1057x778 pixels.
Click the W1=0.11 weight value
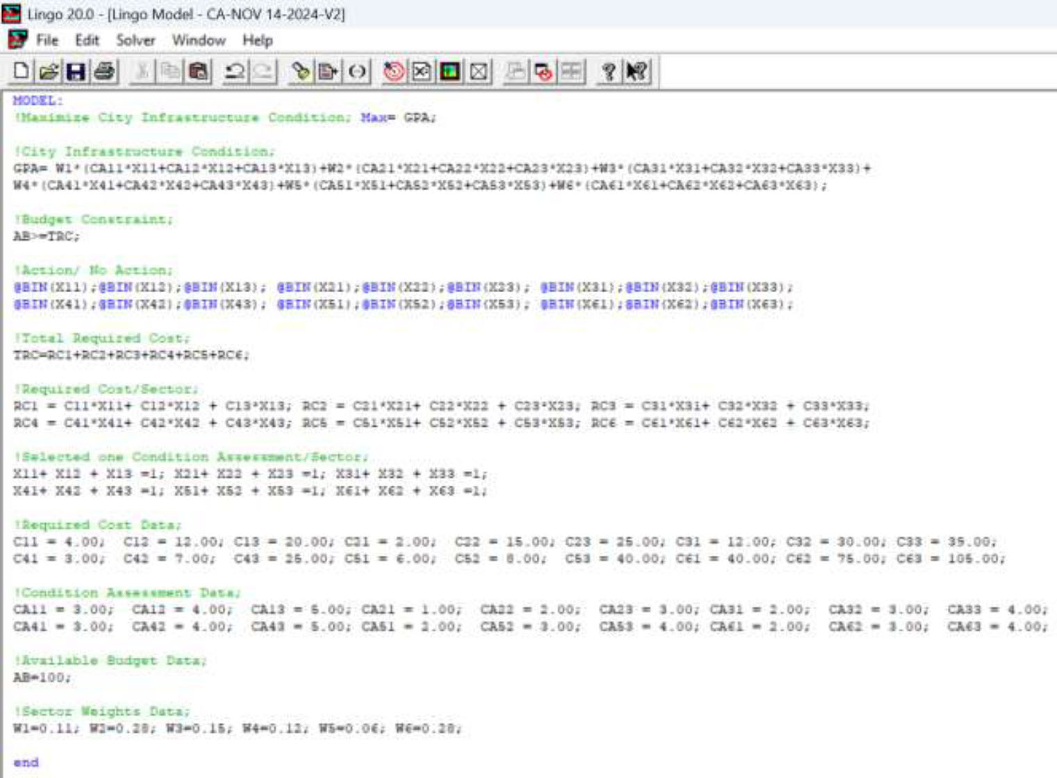pyautogui.click(x=47, y=729)
